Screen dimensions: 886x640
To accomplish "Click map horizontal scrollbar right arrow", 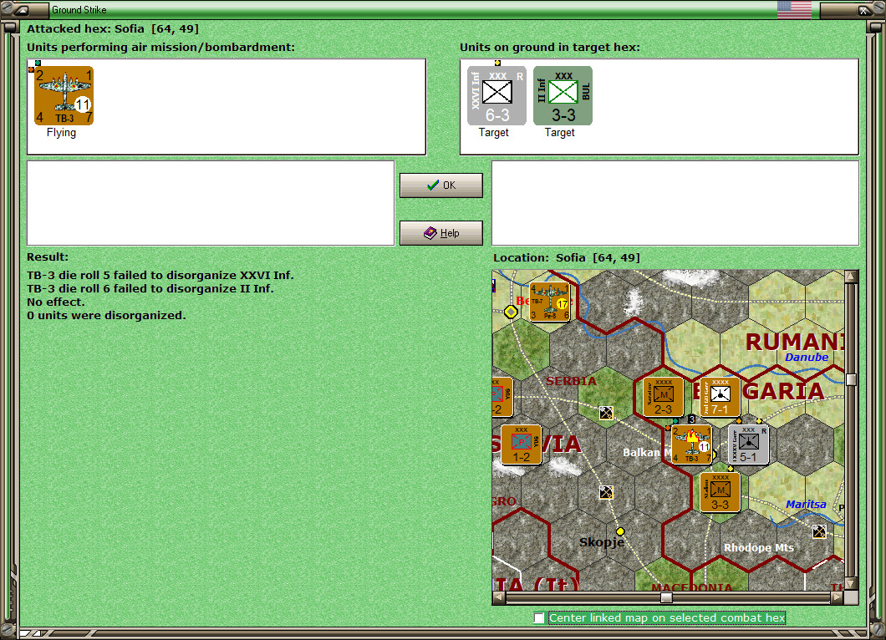I will pos(837,597).
